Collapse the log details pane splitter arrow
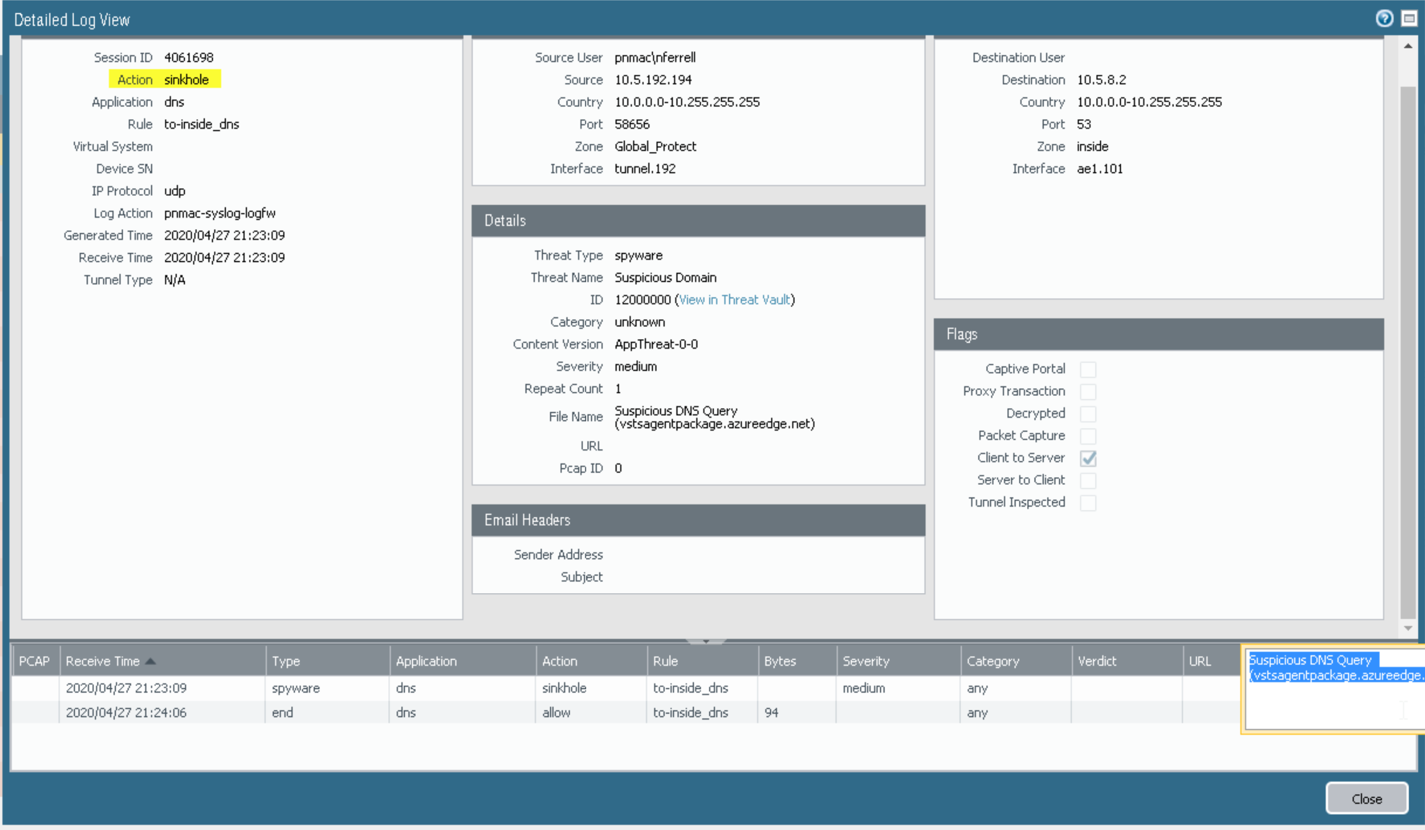 point(706,642)
